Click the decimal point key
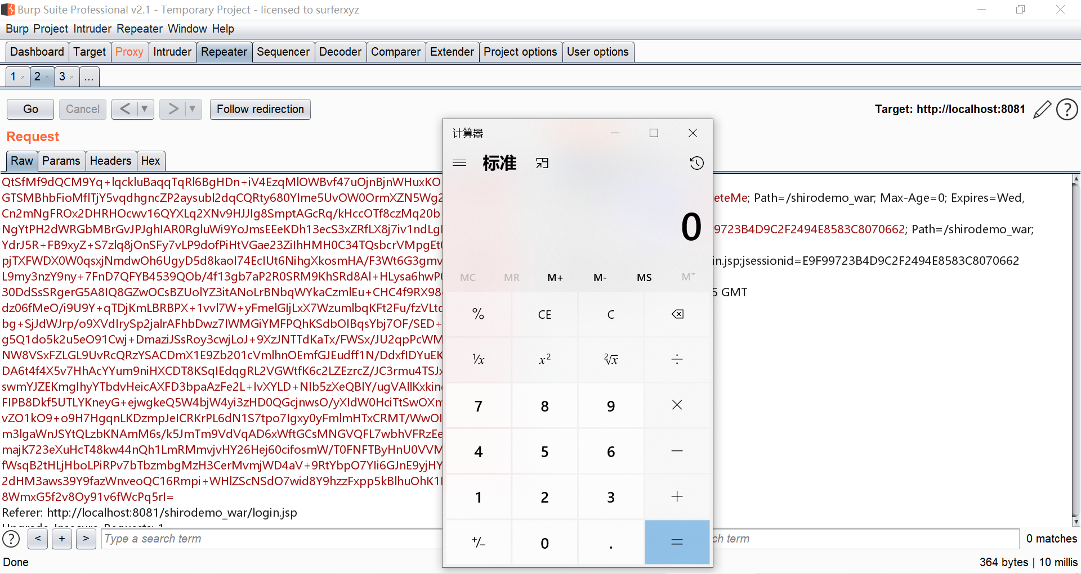Viewport: 1081px width, 574px height. (611, 543)
